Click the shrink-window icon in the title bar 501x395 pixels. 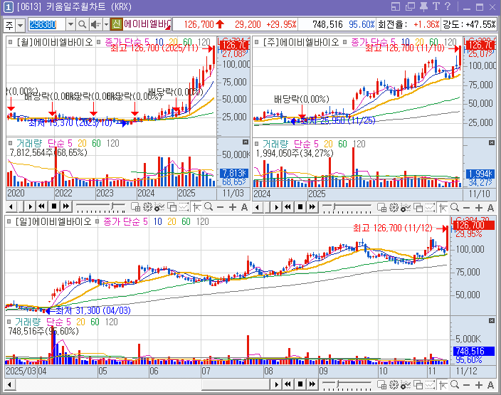point(396,6)
